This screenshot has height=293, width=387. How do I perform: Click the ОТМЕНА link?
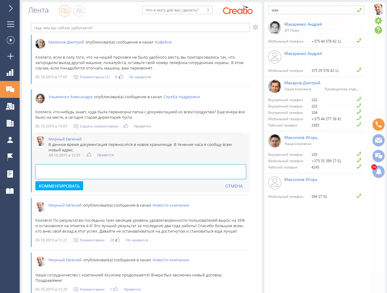pos(234,186)
